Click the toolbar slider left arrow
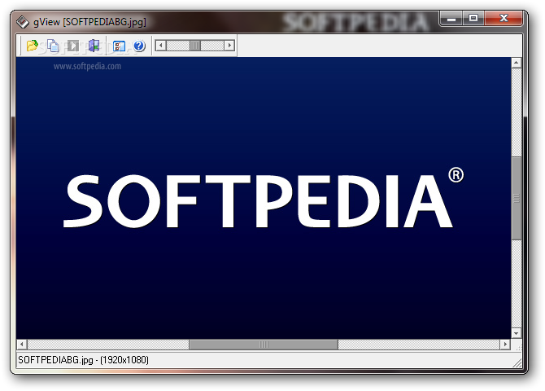 coord(160,46)
